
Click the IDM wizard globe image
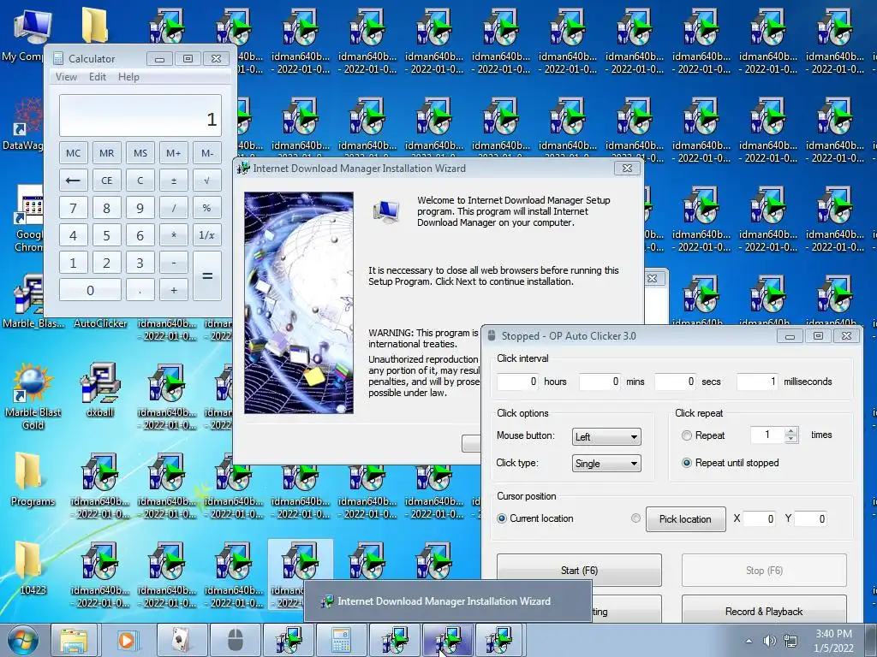pyautogui.click(x=299, y=303)
